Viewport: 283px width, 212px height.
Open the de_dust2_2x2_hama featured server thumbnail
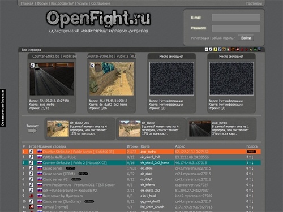112,79
